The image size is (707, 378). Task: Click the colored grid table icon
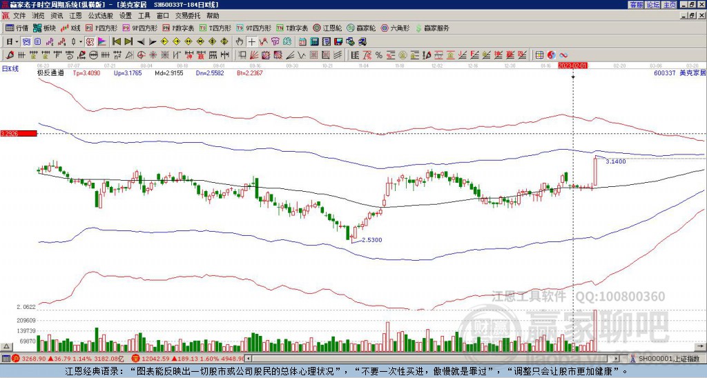539,55
